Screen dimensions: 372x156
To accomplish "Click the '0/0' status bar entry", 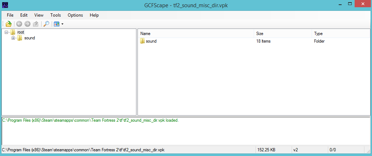I will point(333,150).
